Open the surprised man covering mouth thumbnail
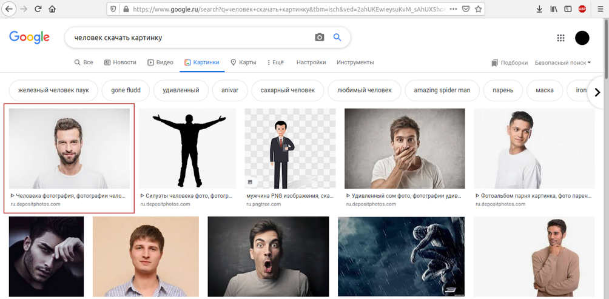Viewport: 609px width, 299px height. tap(405, 149)
